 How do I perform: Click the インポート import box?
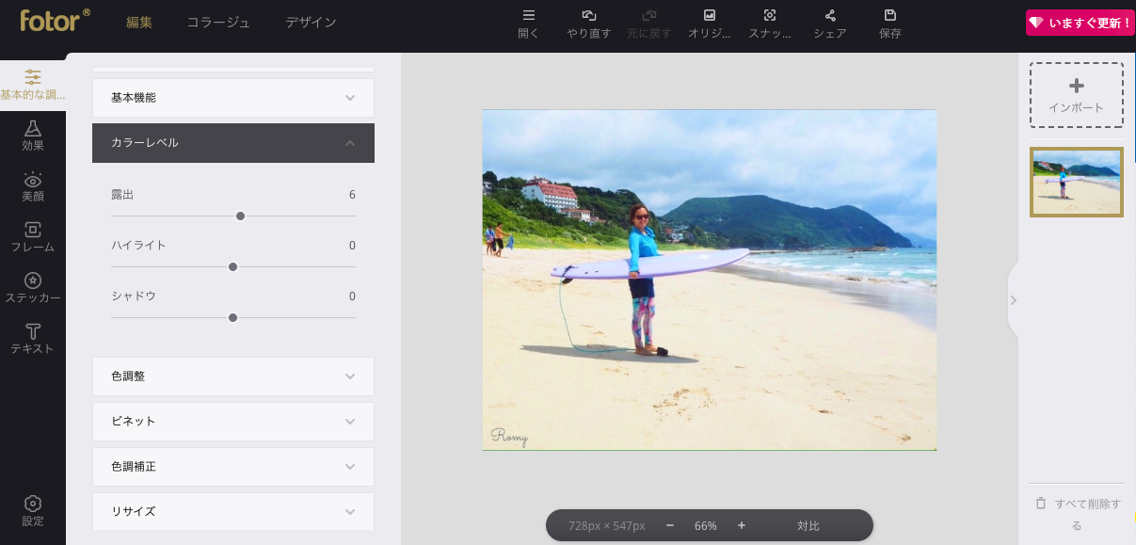coord(1077,95)
